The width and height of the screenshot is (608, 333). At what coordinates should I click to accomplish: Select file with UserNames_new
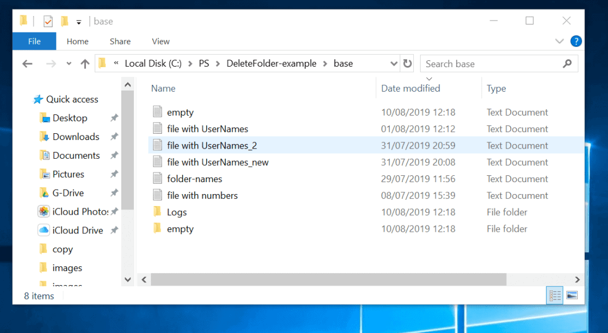[x=366, y=162]
